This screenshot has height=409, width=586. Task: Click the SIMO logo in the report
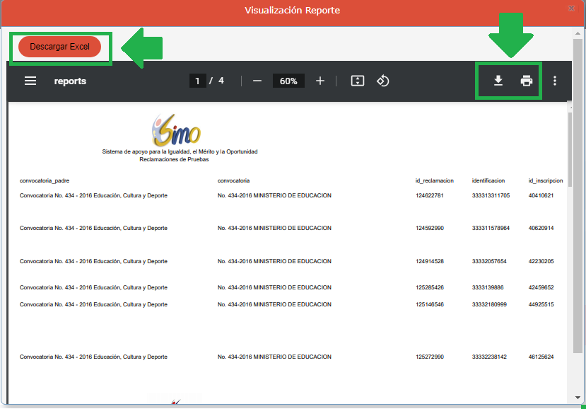176,129
